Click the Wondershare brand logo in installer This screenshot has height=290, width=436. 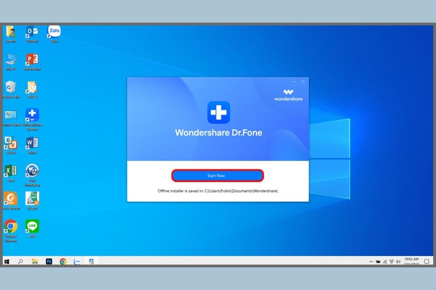(x=288, y=95)
